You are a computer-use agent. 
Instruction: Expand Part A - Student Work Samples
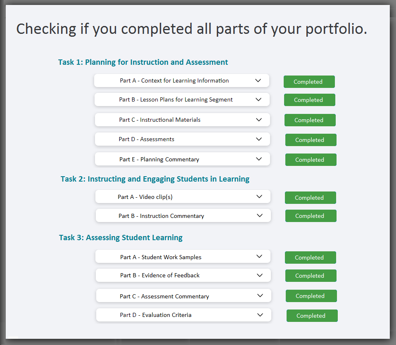(x=259, y=257)
